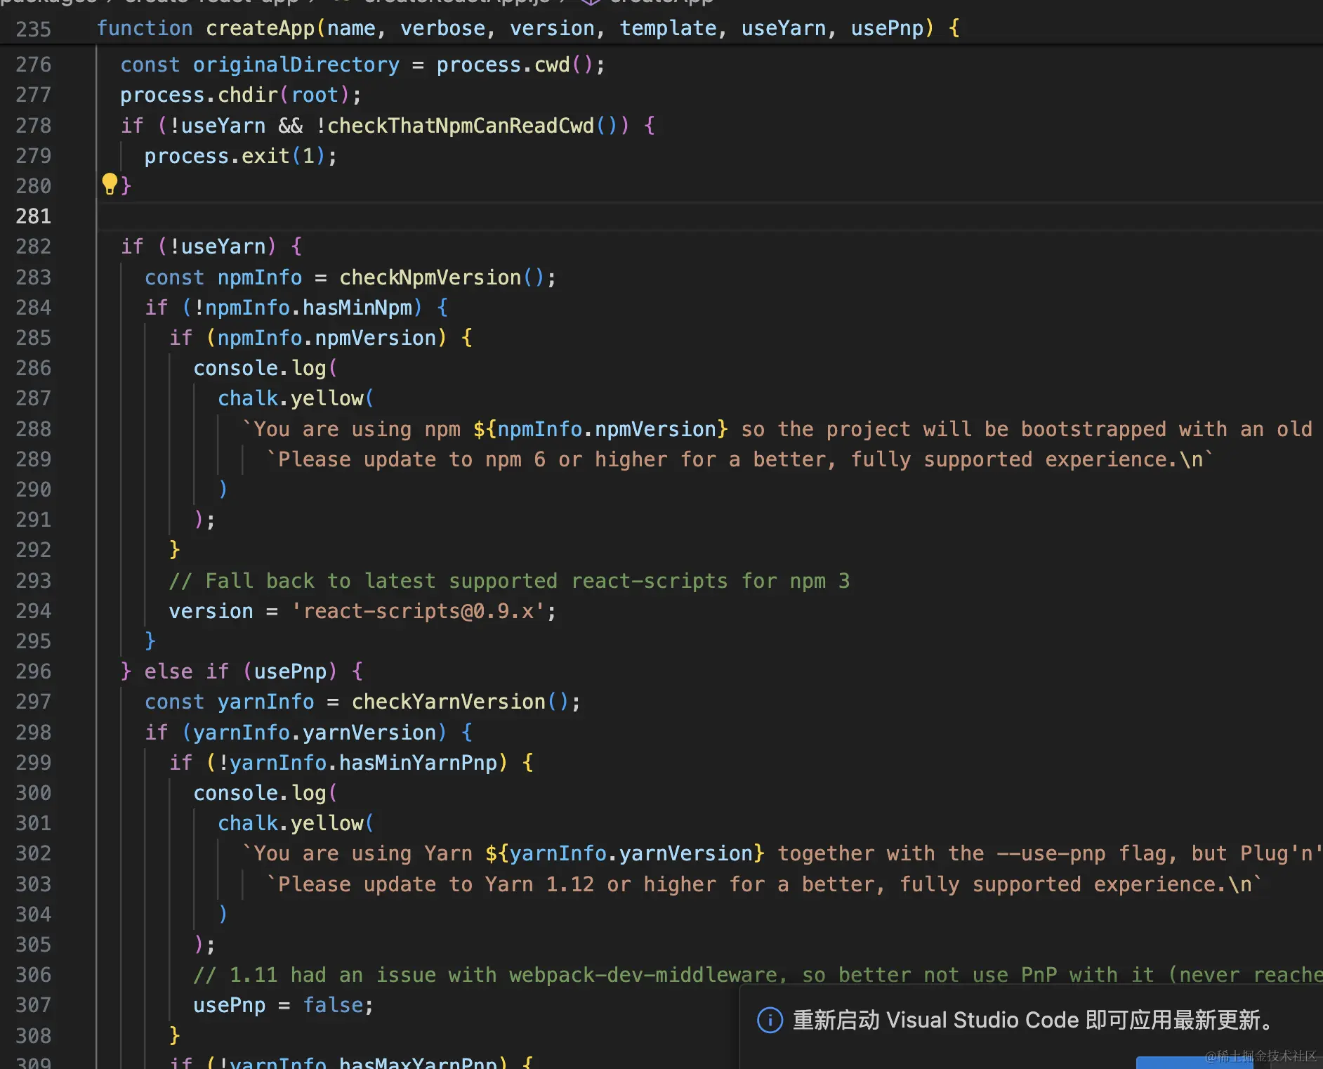Click 'chalk.yellow' on line 301

coord(291,823)
